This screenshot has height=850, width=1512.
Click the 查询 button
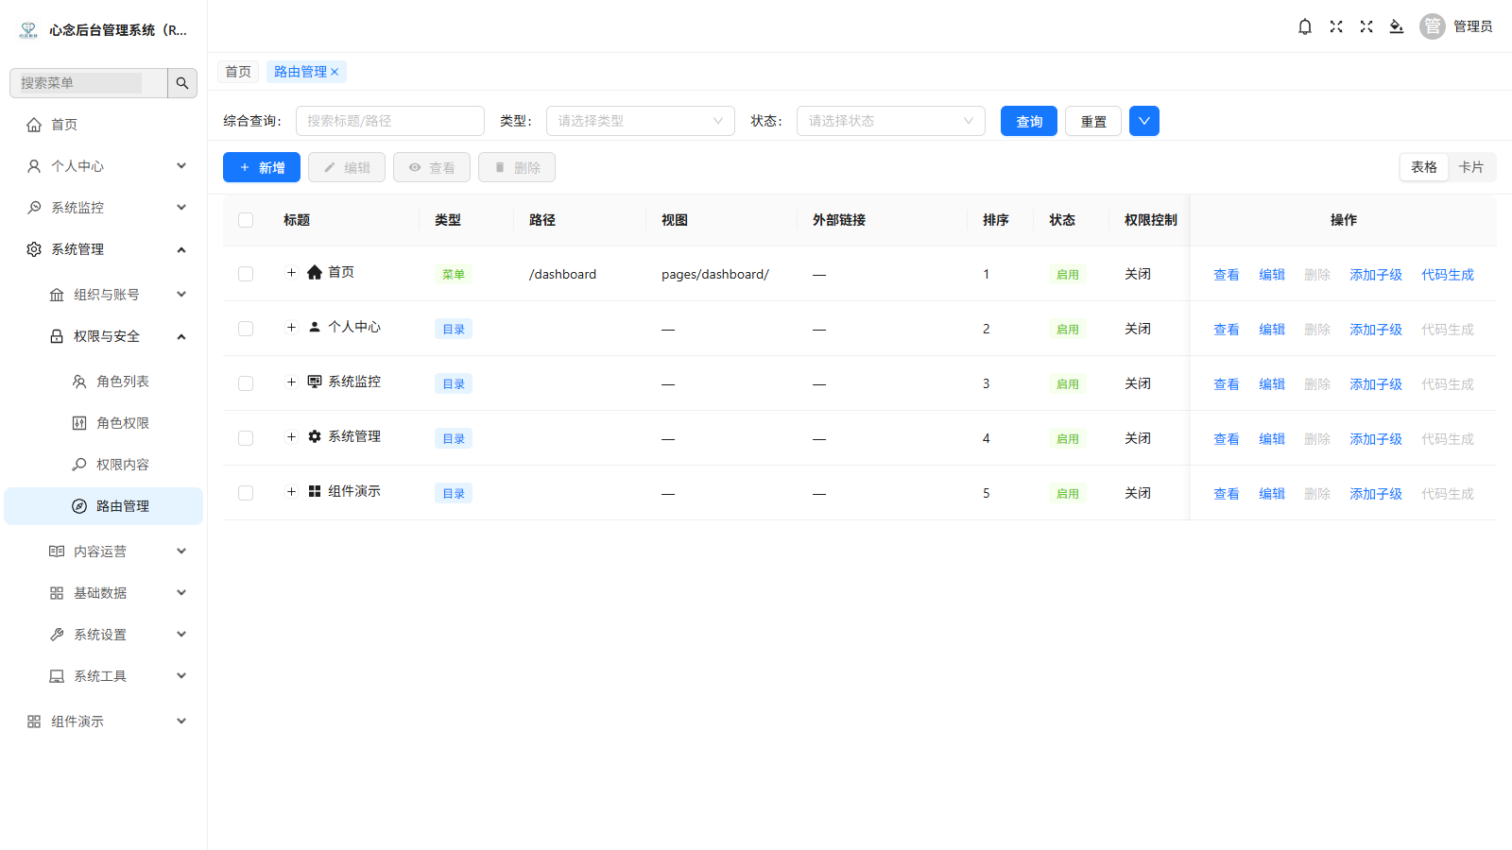(x=1029, y=121)
